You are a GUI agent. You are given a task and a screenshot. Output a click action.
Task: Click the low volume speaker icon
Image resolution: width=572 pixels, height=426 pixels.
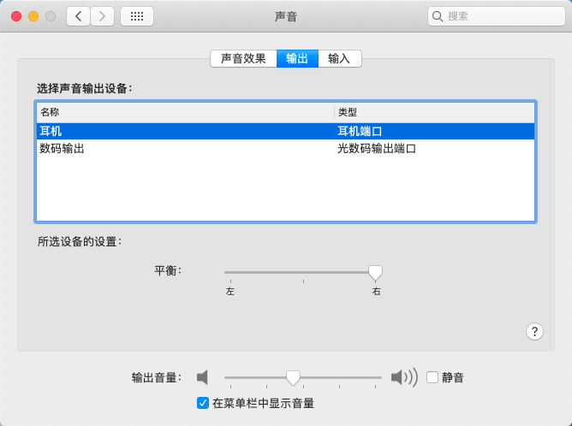[x=202, y=377]
